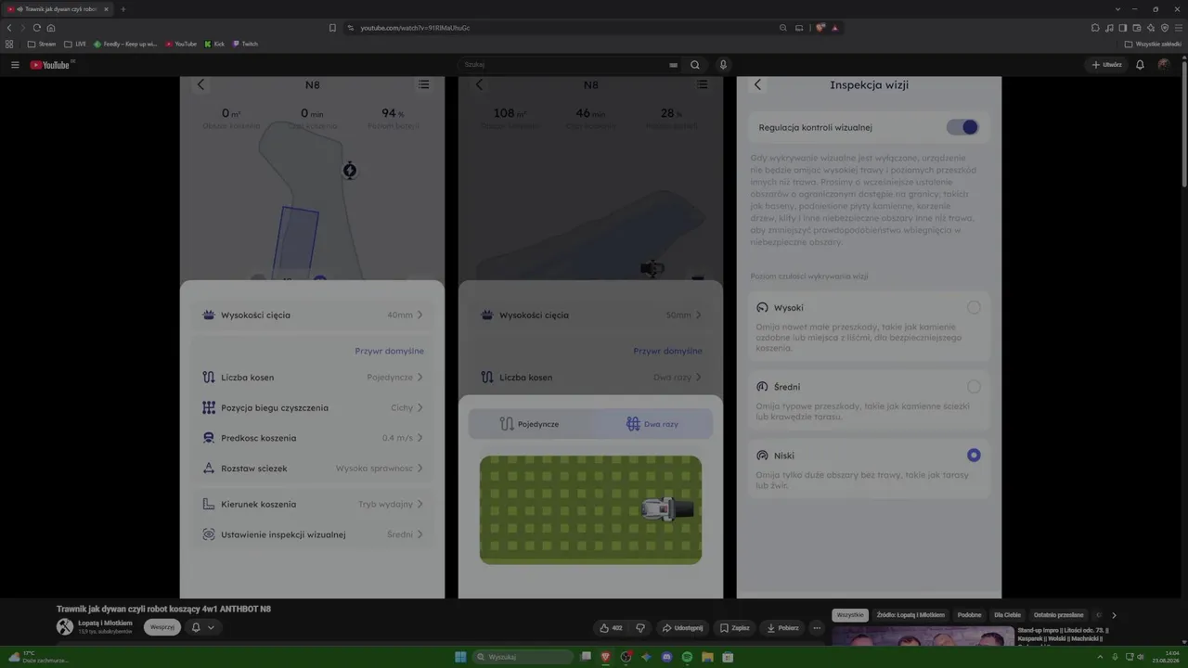
Task: Expand Ustawienie inspekcji wizualnej setting
Action: coord(312,534)
